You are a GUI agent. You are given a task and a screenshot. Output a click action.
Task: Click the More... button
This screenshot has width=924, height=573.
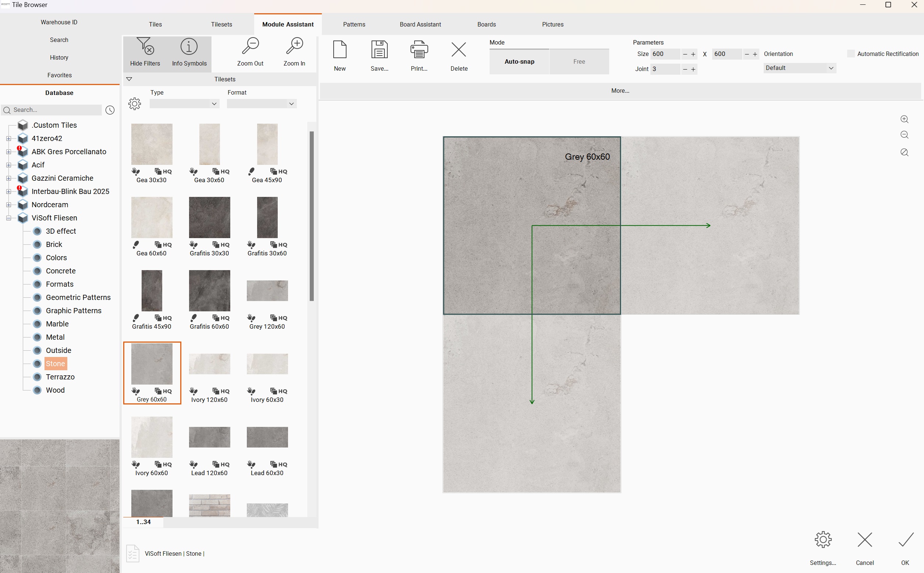pyautogui.click(x=620, y=91)
